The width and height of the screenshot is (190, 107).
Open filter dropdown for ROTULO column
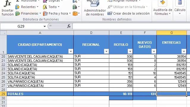[130, 51]
